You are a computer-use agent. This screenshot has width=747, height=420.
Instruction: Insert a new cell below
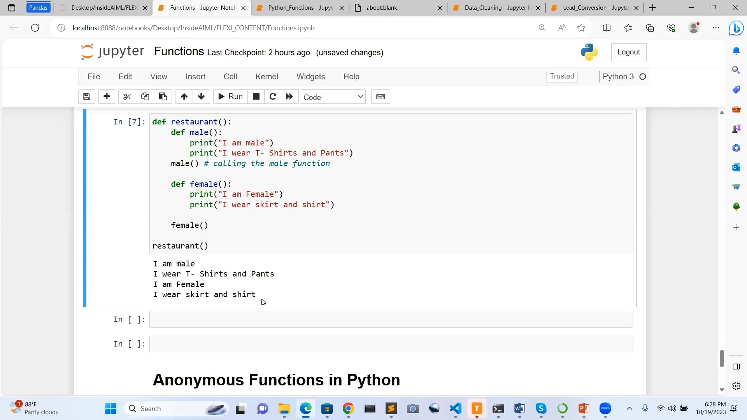pos(107,96)
